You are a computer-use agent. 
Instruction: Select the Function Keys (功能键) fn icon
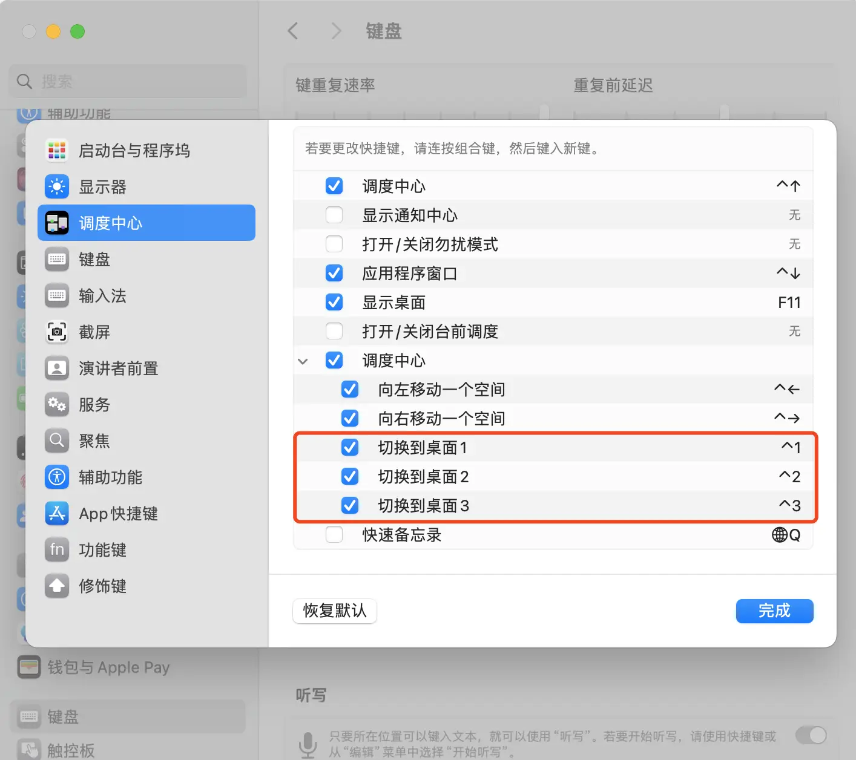57,550
